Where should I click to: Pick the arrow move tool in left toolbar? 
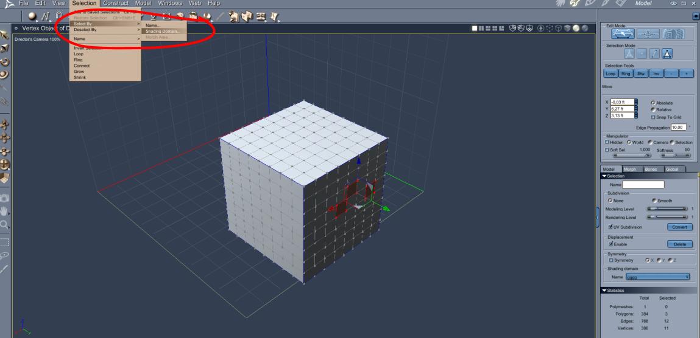coord(4,35)
